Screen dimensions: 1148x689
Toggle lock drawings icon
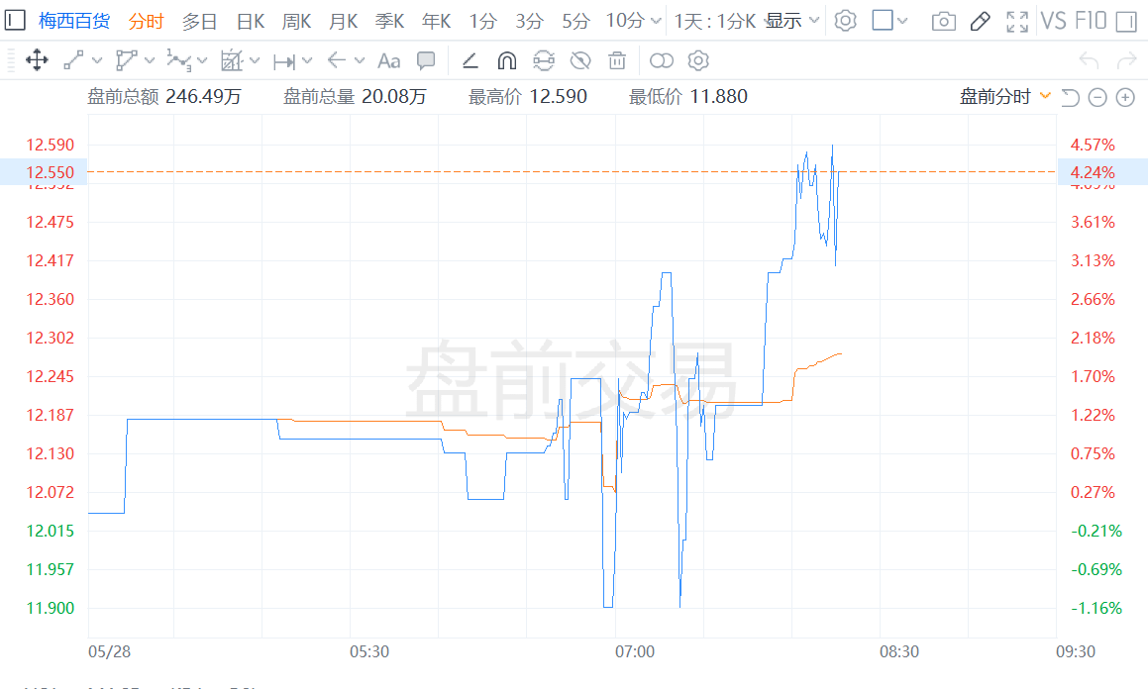coord(544,60)
